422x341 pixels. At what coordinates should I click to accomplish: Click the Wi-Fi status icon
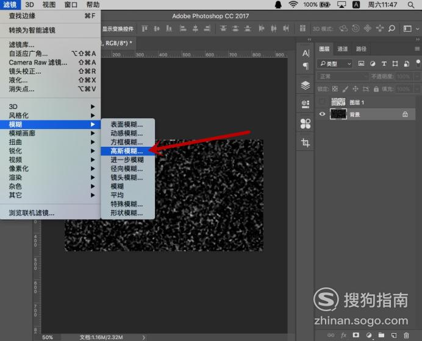[293, 5]
